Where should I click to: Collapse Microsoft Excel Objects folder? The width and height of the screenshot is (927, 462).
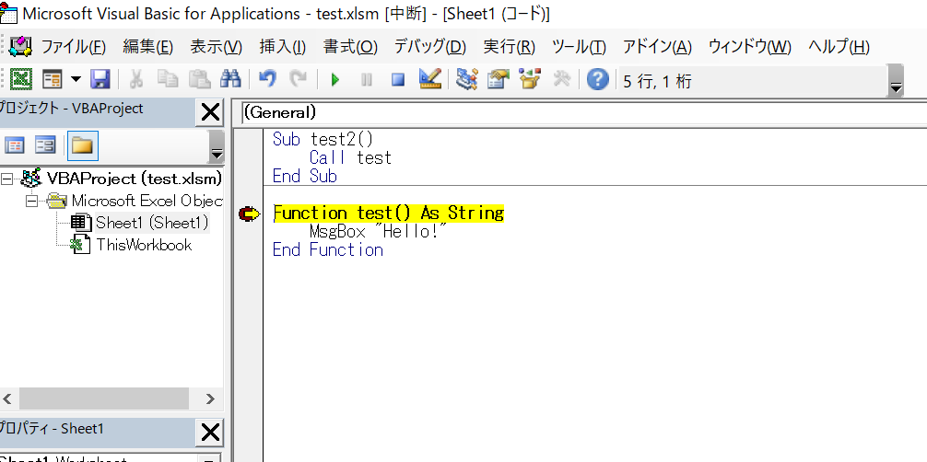[x=32, y=201]
